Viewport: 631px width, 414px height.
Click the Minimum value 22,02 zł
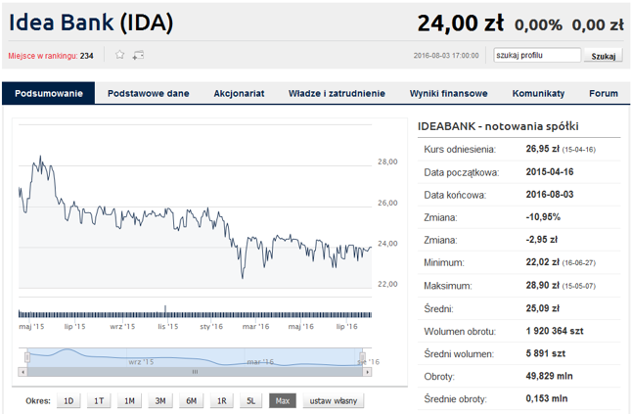(543, 262)
